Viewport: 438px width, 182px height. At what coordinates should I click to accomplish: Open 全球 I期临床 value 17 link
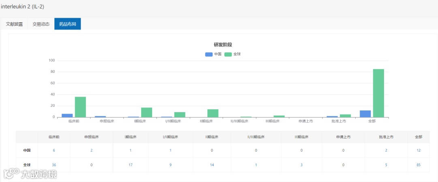[x=131, y=165]
